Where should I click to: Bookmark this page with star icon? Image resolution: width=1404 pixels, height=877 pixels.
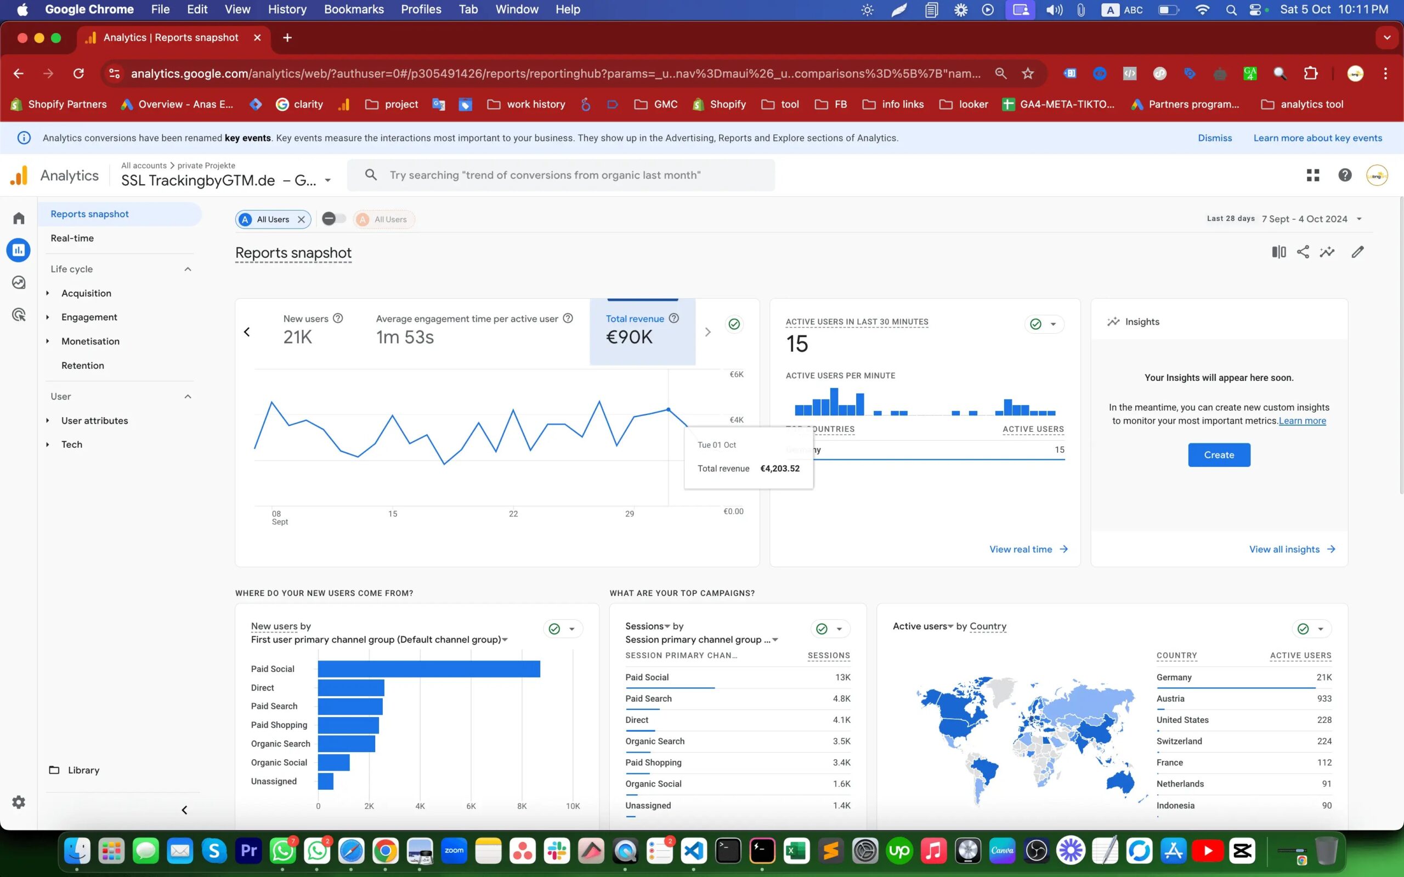pyautogui.click(x=1028, y=73)
